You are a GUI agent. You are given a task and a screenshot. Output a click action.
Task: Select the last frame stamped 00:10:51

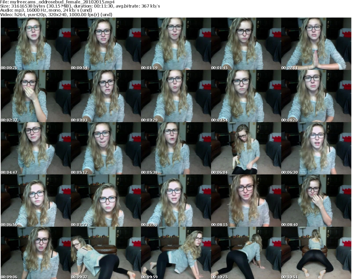[x=316, y=253]
